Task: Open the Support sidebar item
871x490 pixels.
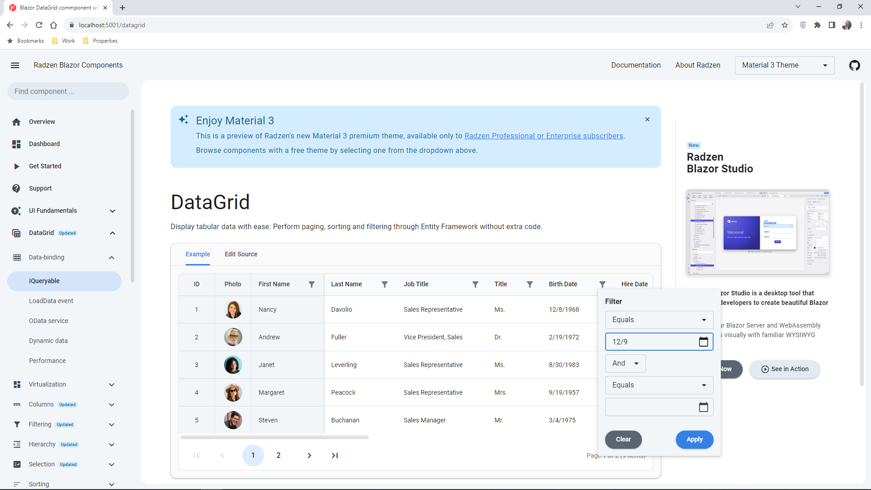Action: coord(64,189)
